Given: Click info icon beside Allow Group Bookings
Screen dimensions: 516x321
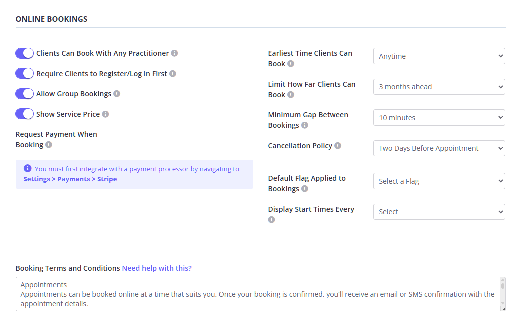Looking at the screenshot, I should tap(117, 94).
